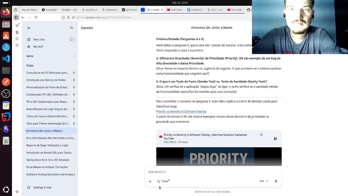
Task: Open the Trash in the dock
Action: pyautogui.click(x=6, y=141)
